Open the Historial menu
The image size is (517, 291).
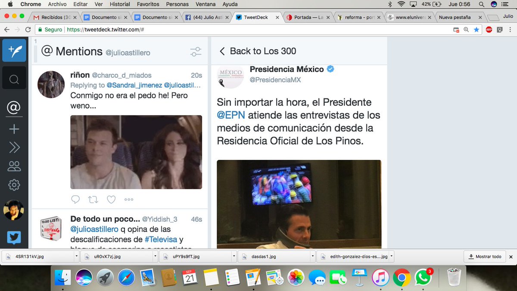[120, 4]
